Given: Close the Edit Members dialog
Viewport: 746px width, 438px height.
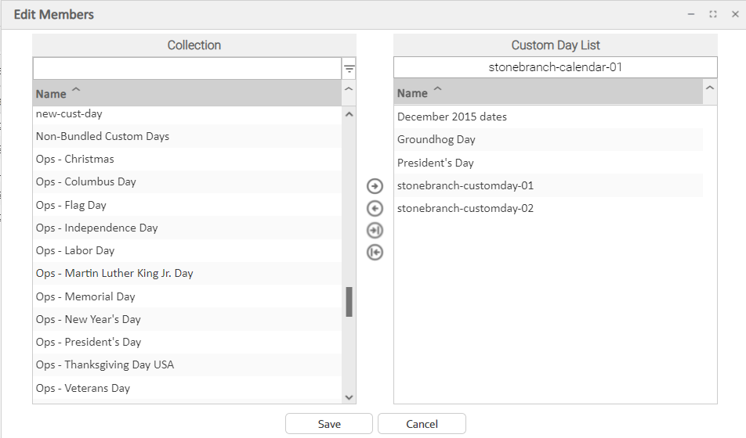Looking at the screenshot, I should (735, 14).
